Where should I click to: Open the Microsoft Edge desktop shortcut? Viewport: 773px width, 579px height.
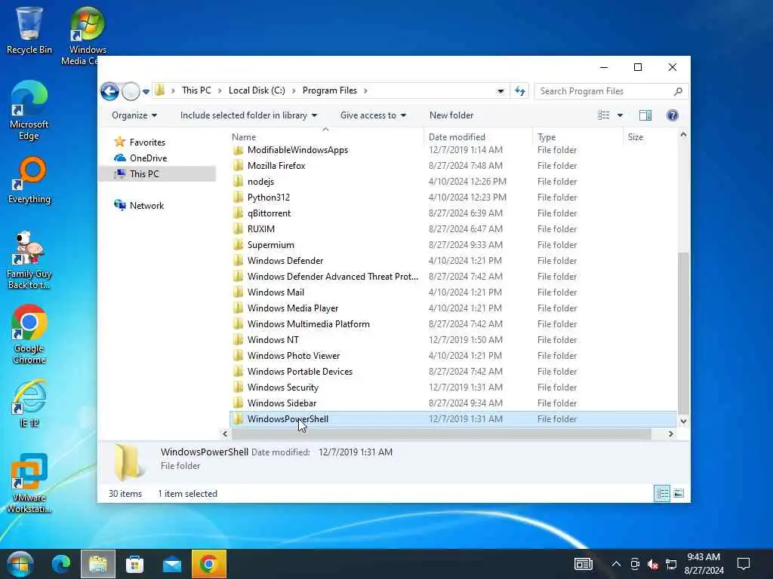pyautogui.click(x=29, y=110)
